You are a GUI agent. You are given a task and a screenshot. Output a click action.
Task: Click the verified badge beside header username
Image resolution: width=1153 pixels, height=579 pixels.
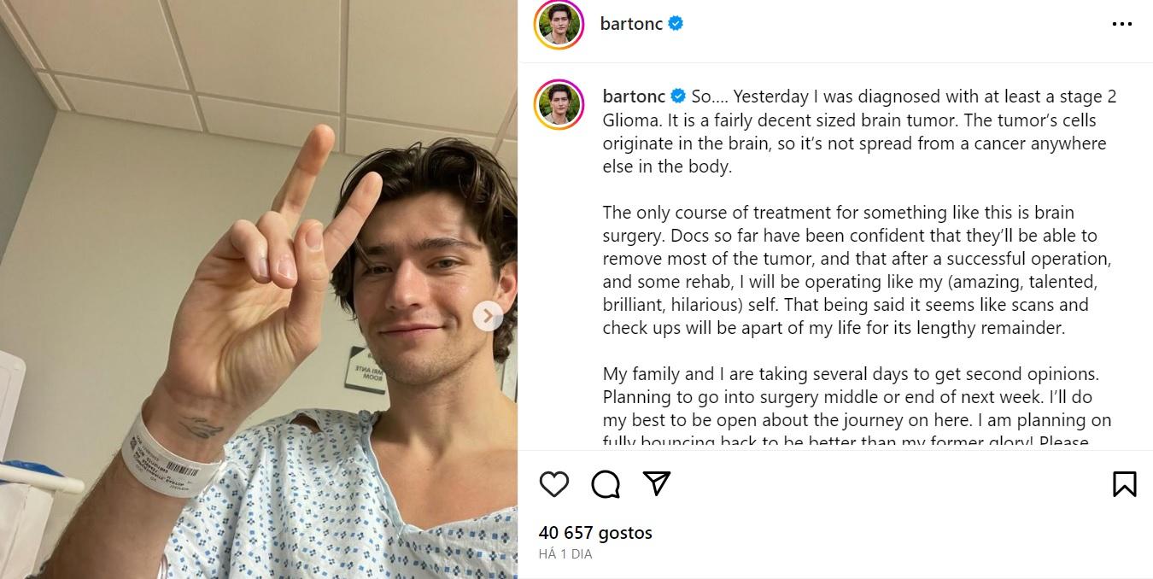point(676,24)
